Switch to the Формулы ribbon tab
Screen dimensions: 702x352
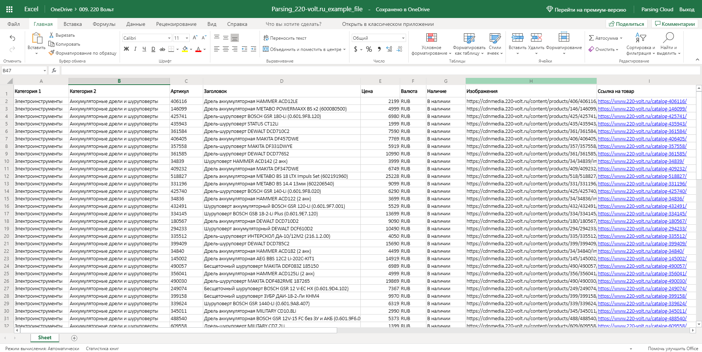point(104,24)
